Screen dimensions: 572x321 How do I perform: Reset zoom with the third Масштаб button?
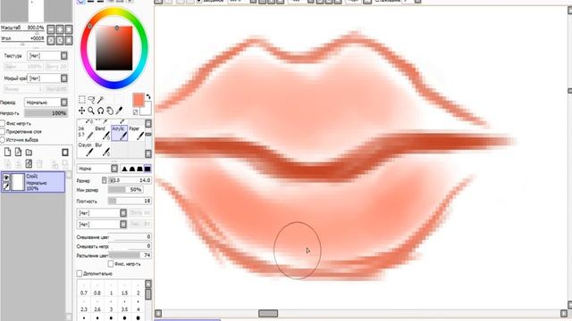pos(69,29)
